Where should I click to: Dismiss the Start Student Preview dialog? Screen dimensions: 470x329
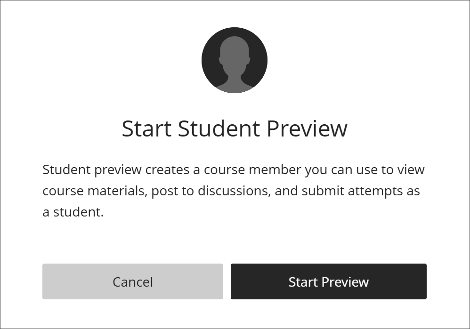pos(132,281)
